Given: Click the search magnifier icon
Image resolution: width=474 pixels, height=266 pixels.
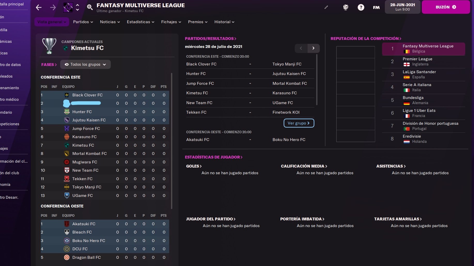Looking at the screenshot, I should click(90, 7).
